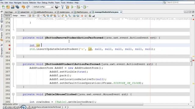Collapse jButtonAddStudent1ActionPerformed method fold
This screenshot has height=109, width=195.
(13, 64)
